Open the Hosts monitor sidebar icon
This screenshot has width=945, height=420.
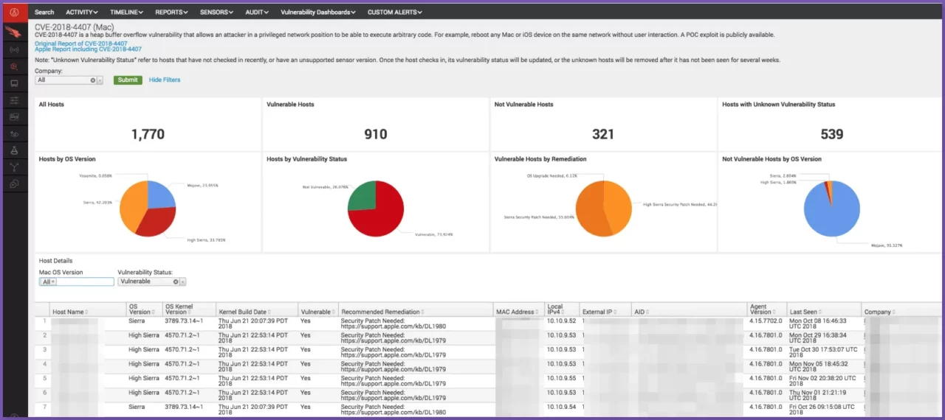click(14, 83)
